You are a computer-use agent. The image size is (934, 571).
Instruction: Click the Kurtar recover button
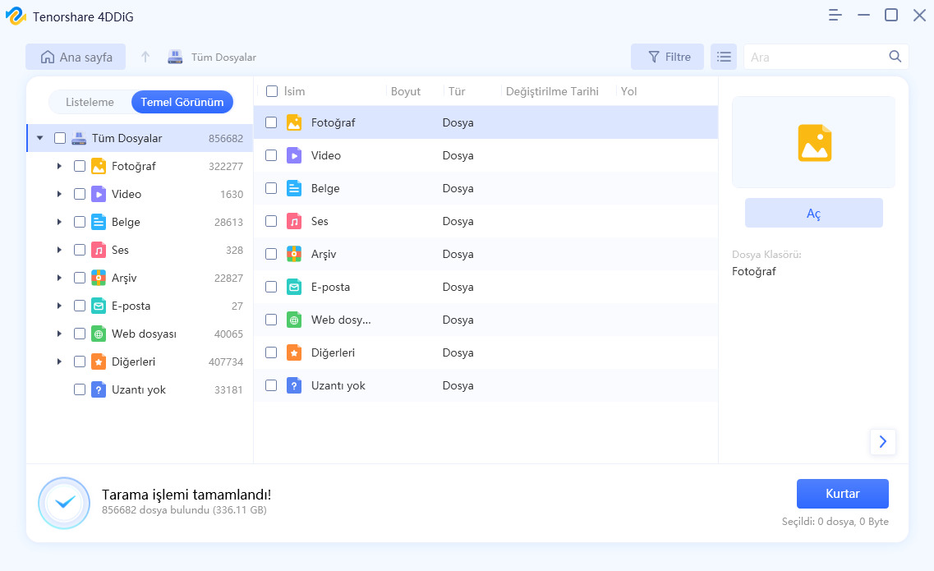coord(842,494)
